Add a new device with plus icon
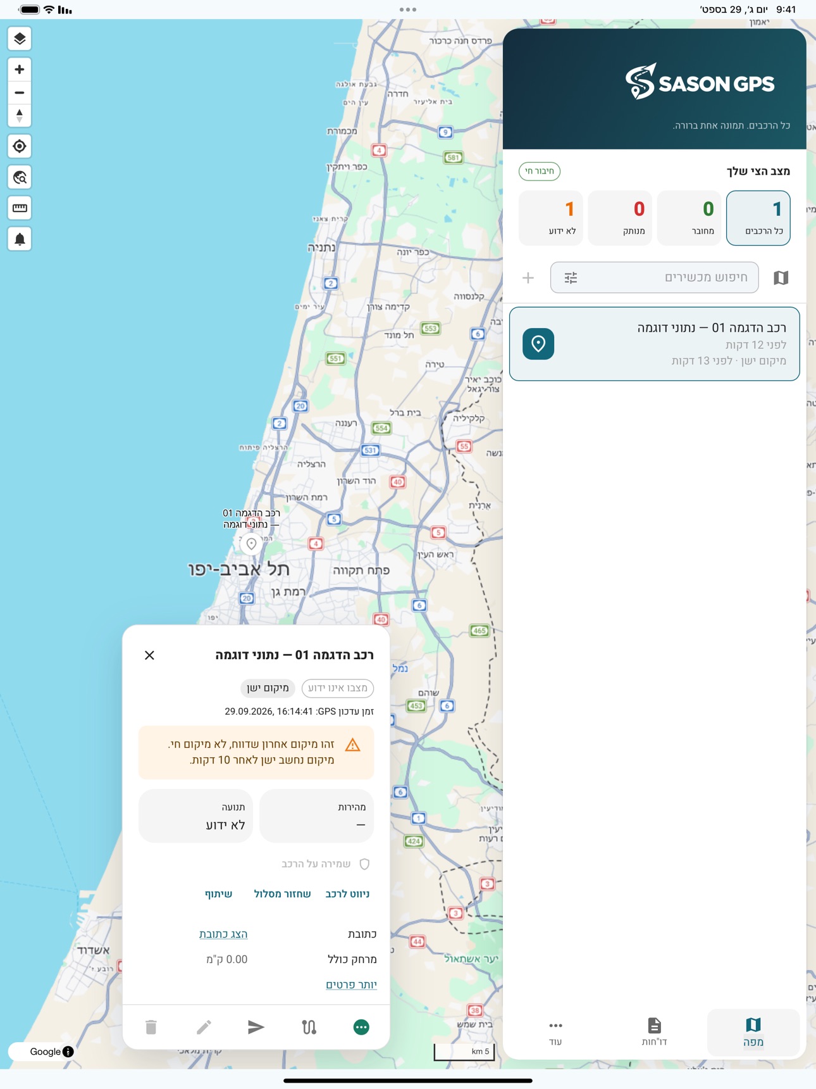816x1089 pixels. (528, 277)
